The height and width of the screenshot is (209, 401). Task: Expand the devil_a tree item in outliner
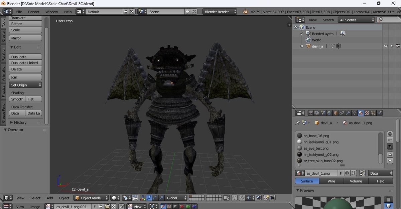pyautogui.click(x=302, y=46)
